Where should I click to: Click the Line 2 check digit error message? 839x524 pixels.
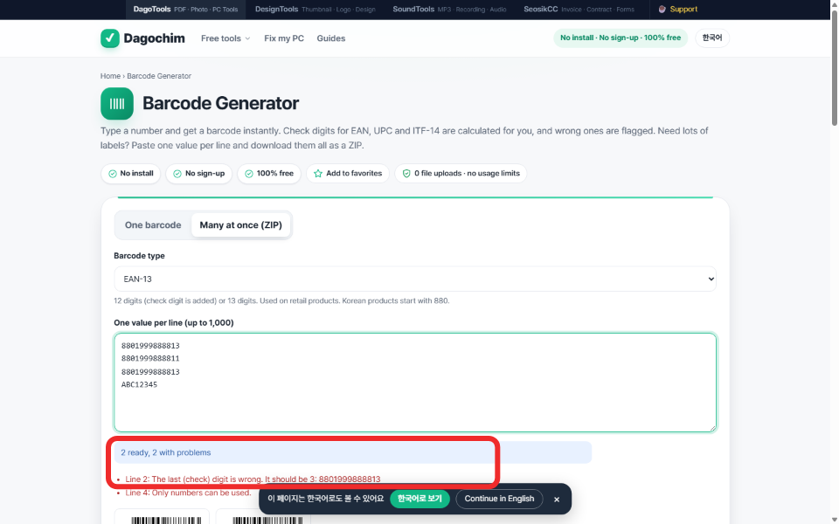(253, 479)
